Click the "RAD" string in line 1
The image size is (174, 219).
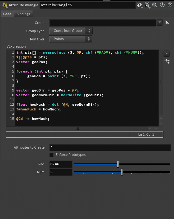click(103, 52)
